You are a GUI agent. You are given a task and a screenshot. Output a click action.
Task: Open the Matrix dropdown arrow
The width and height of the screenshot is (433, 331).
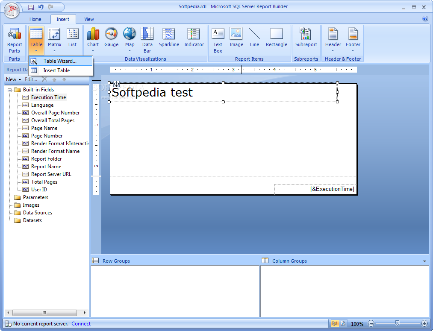click(x=54, y=50)
